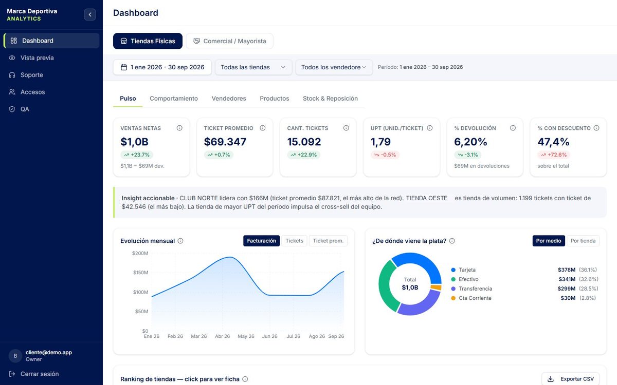Expand the Todas las tiendas dropdown
Screen dimensions: 617x385
pyautogui.click(x=253, y=67)
